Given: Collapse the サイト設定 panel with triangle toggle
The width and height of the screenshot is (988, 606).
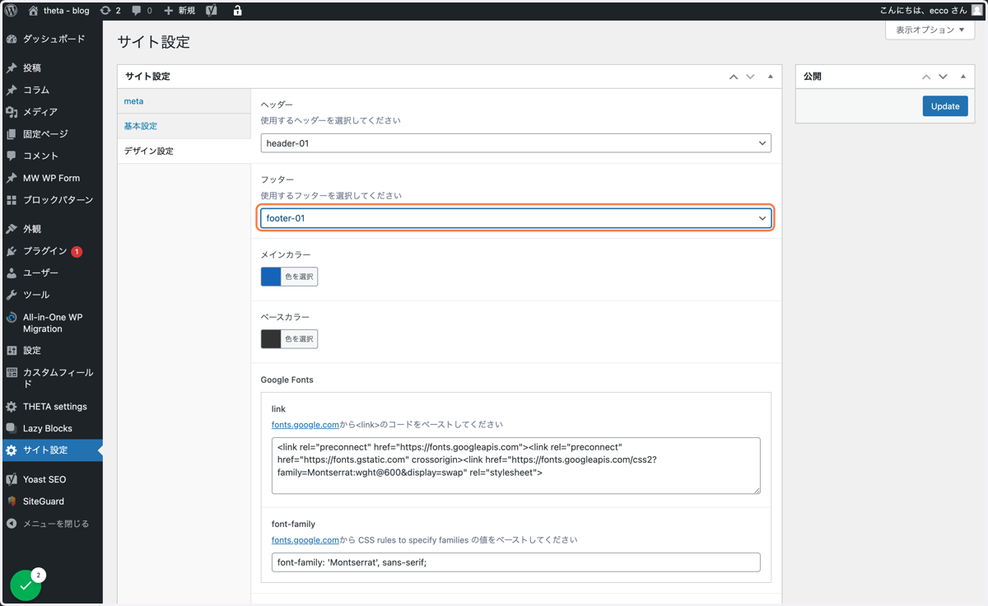Looking at the screenshot, I should pyautogui.click(x=771, y=77).
